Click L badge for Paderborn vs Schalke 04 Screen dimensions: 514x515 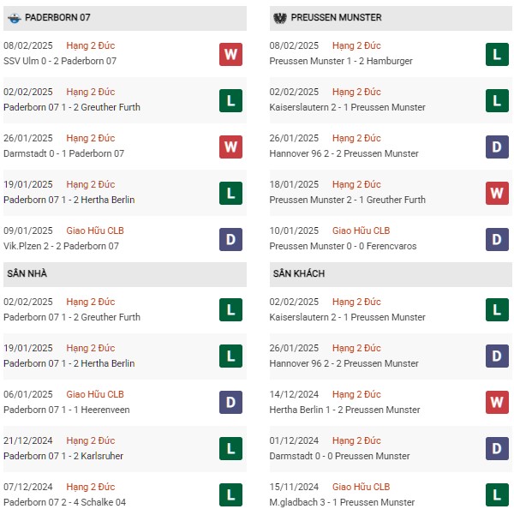pos(231,494)
